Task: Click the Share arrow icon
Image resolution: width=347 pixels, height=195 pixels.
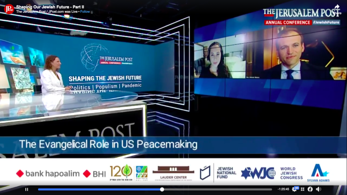Action: pos(337,7)
